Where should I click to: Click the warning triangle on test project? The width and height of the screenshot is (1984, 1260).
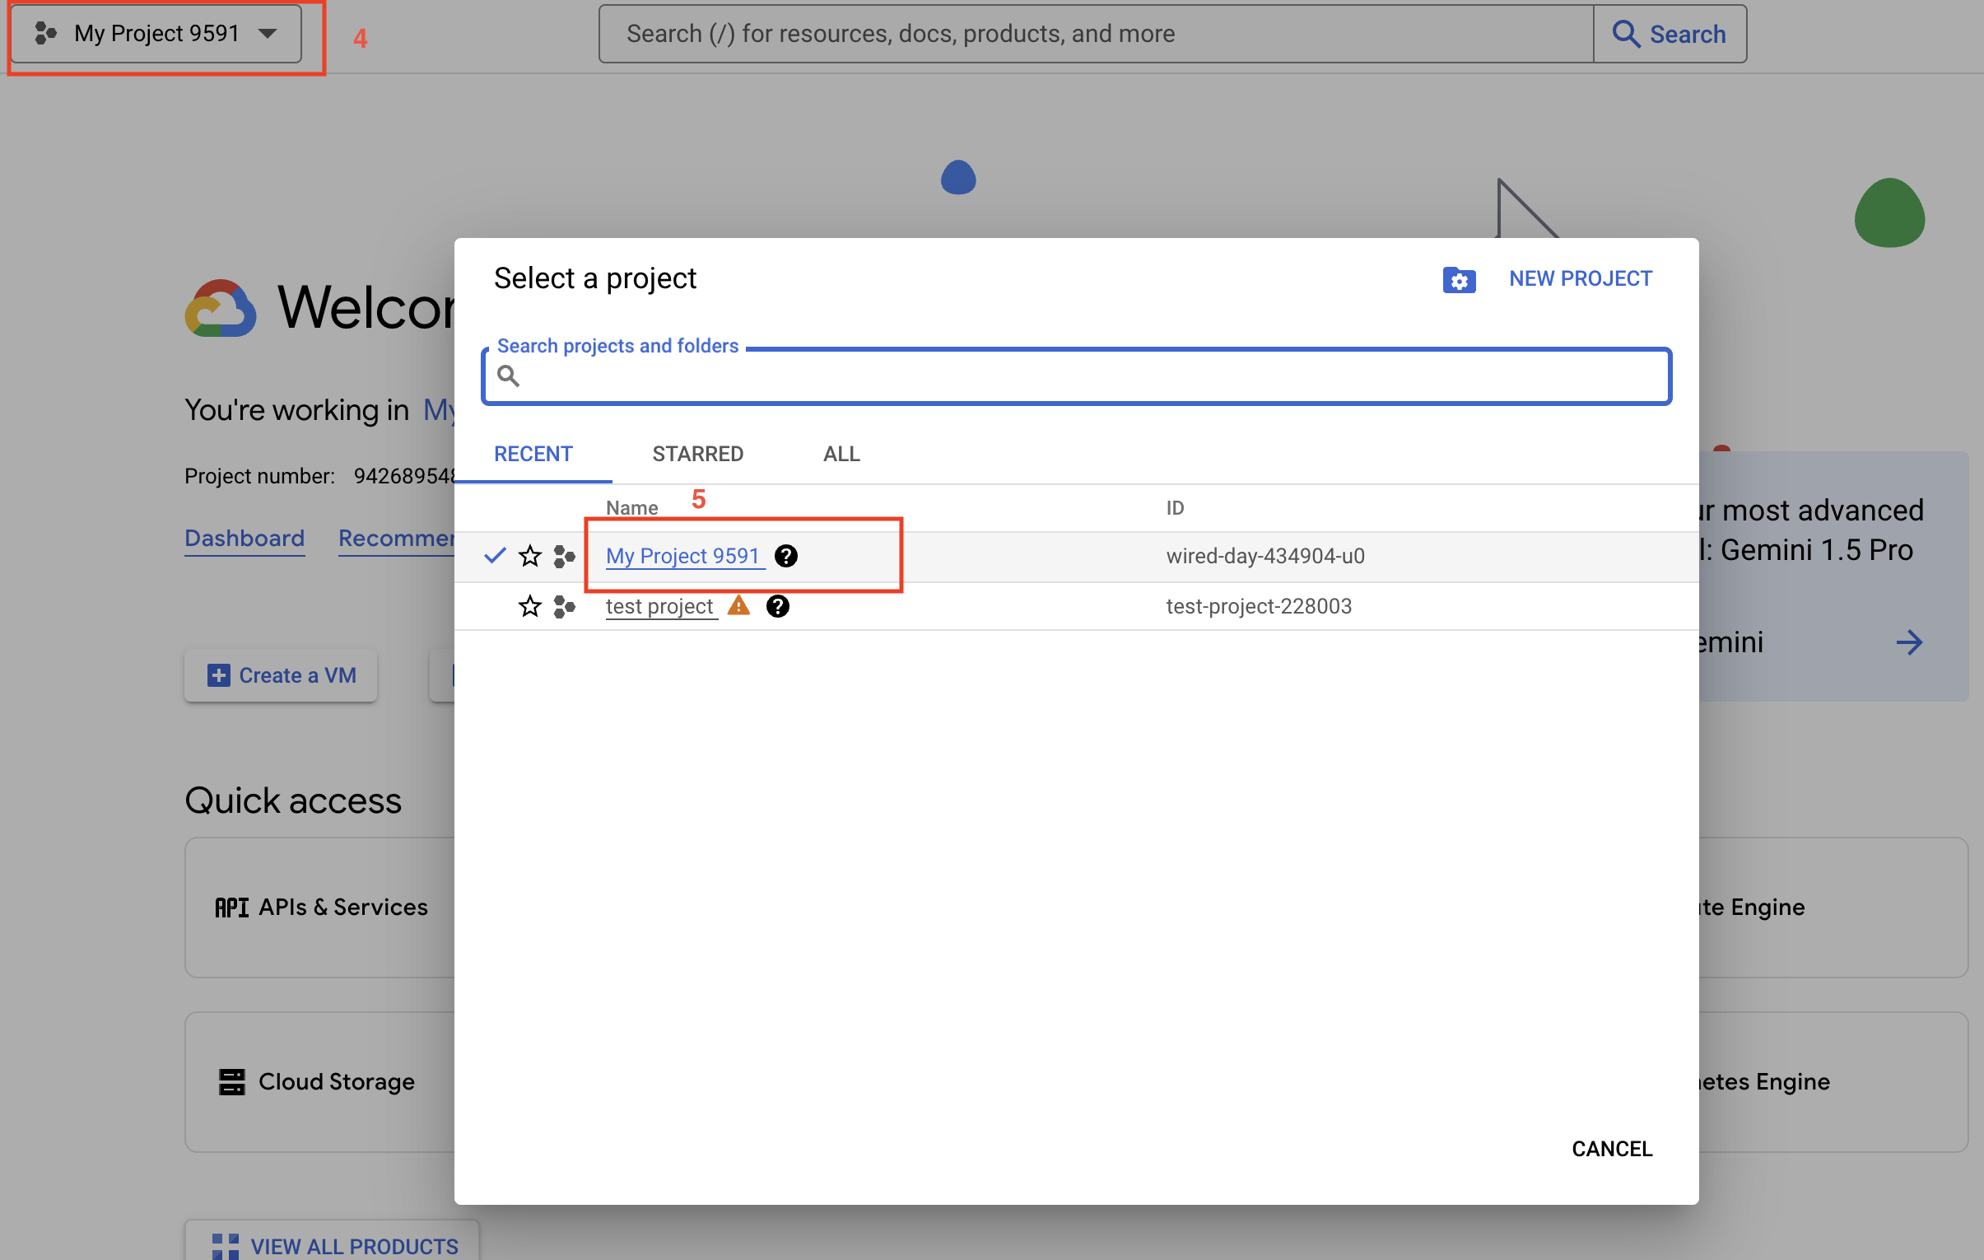point(738,605)
